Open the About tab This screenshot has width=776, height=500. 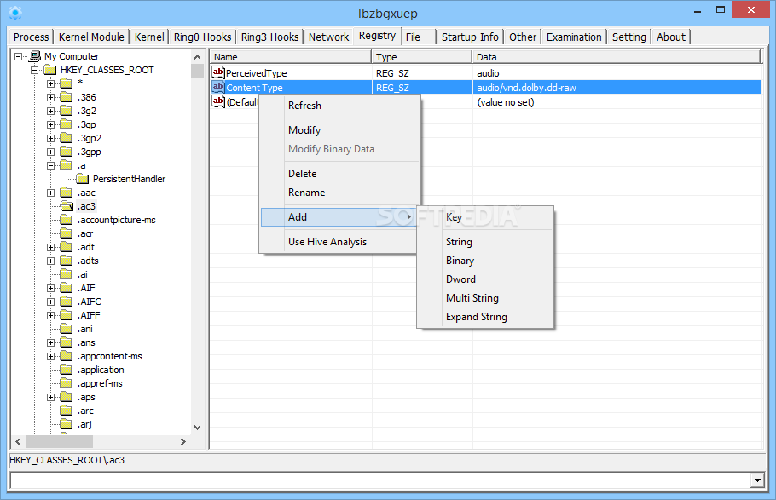tap(671, 37)
